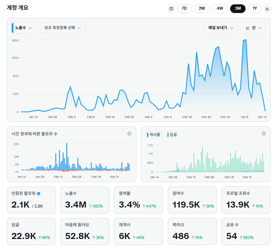274x248 pixels.
Task: Download the analytics report
Action: tap(267, 9)
